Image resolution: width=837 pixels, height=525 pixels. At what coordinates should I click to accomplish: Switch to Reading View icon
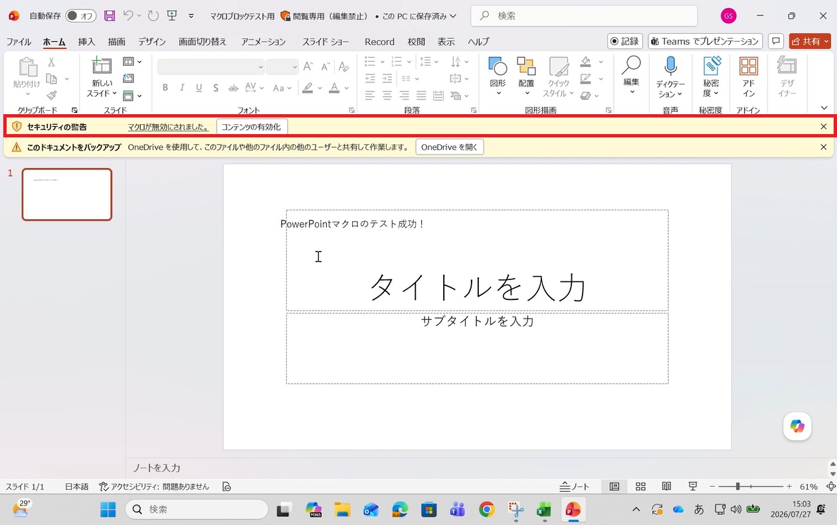[x=667, y=487]
